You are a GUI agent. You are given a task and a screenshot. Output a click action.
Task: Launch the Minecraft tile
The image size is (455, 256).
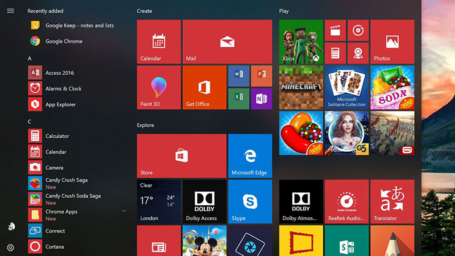[x=301, y=87]
